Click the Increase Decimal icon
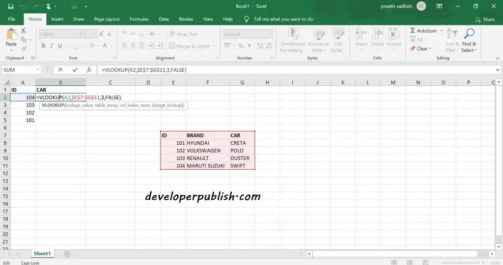The image size is (503, 265). click(x=260, y=46)
